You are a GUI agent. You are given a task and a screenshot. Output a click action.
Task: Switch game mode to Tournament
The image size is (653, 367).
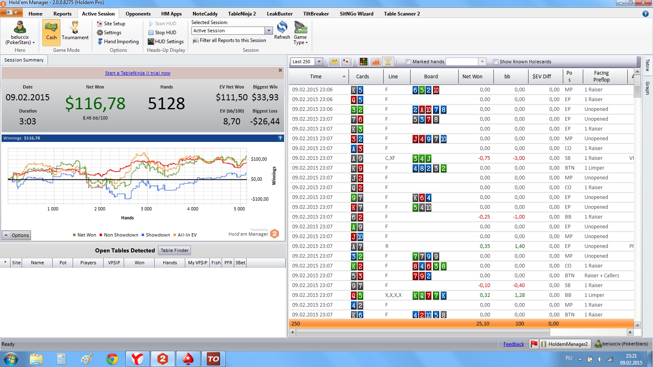coord(75,32)
